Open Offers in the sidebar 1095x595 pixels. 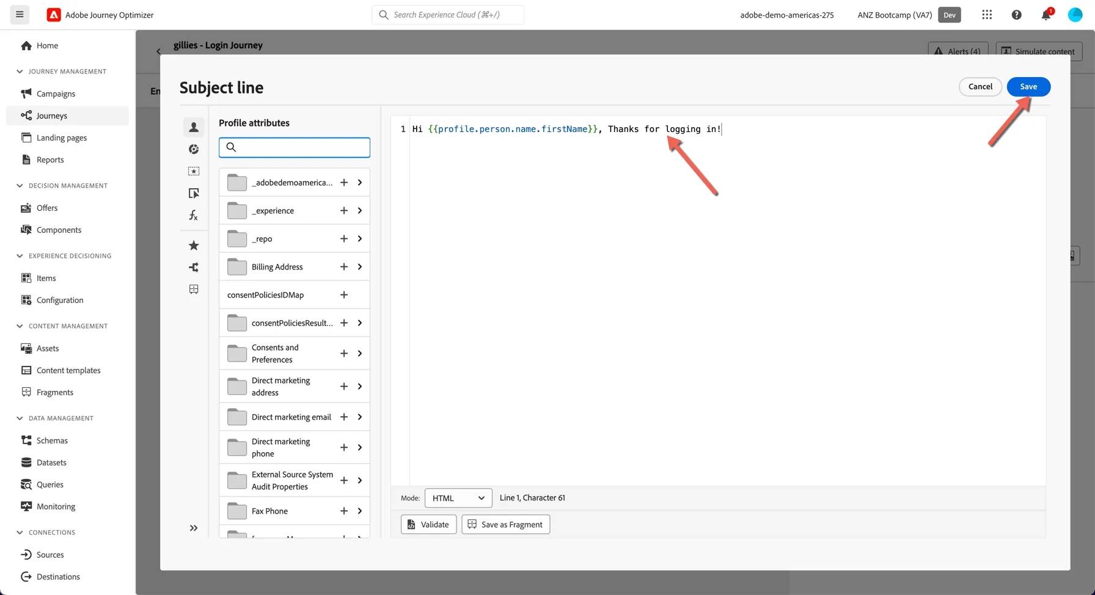point(47,208)
